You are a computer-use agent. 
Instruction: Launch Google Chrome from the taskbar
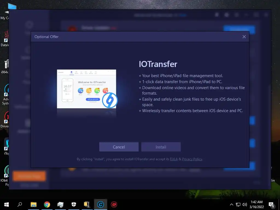pyautogui.click(x=47, y=205)
